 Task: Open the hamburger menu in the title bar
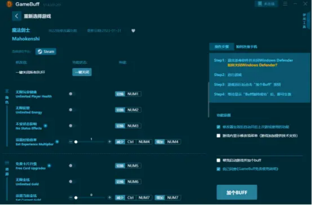coord(285,4)
